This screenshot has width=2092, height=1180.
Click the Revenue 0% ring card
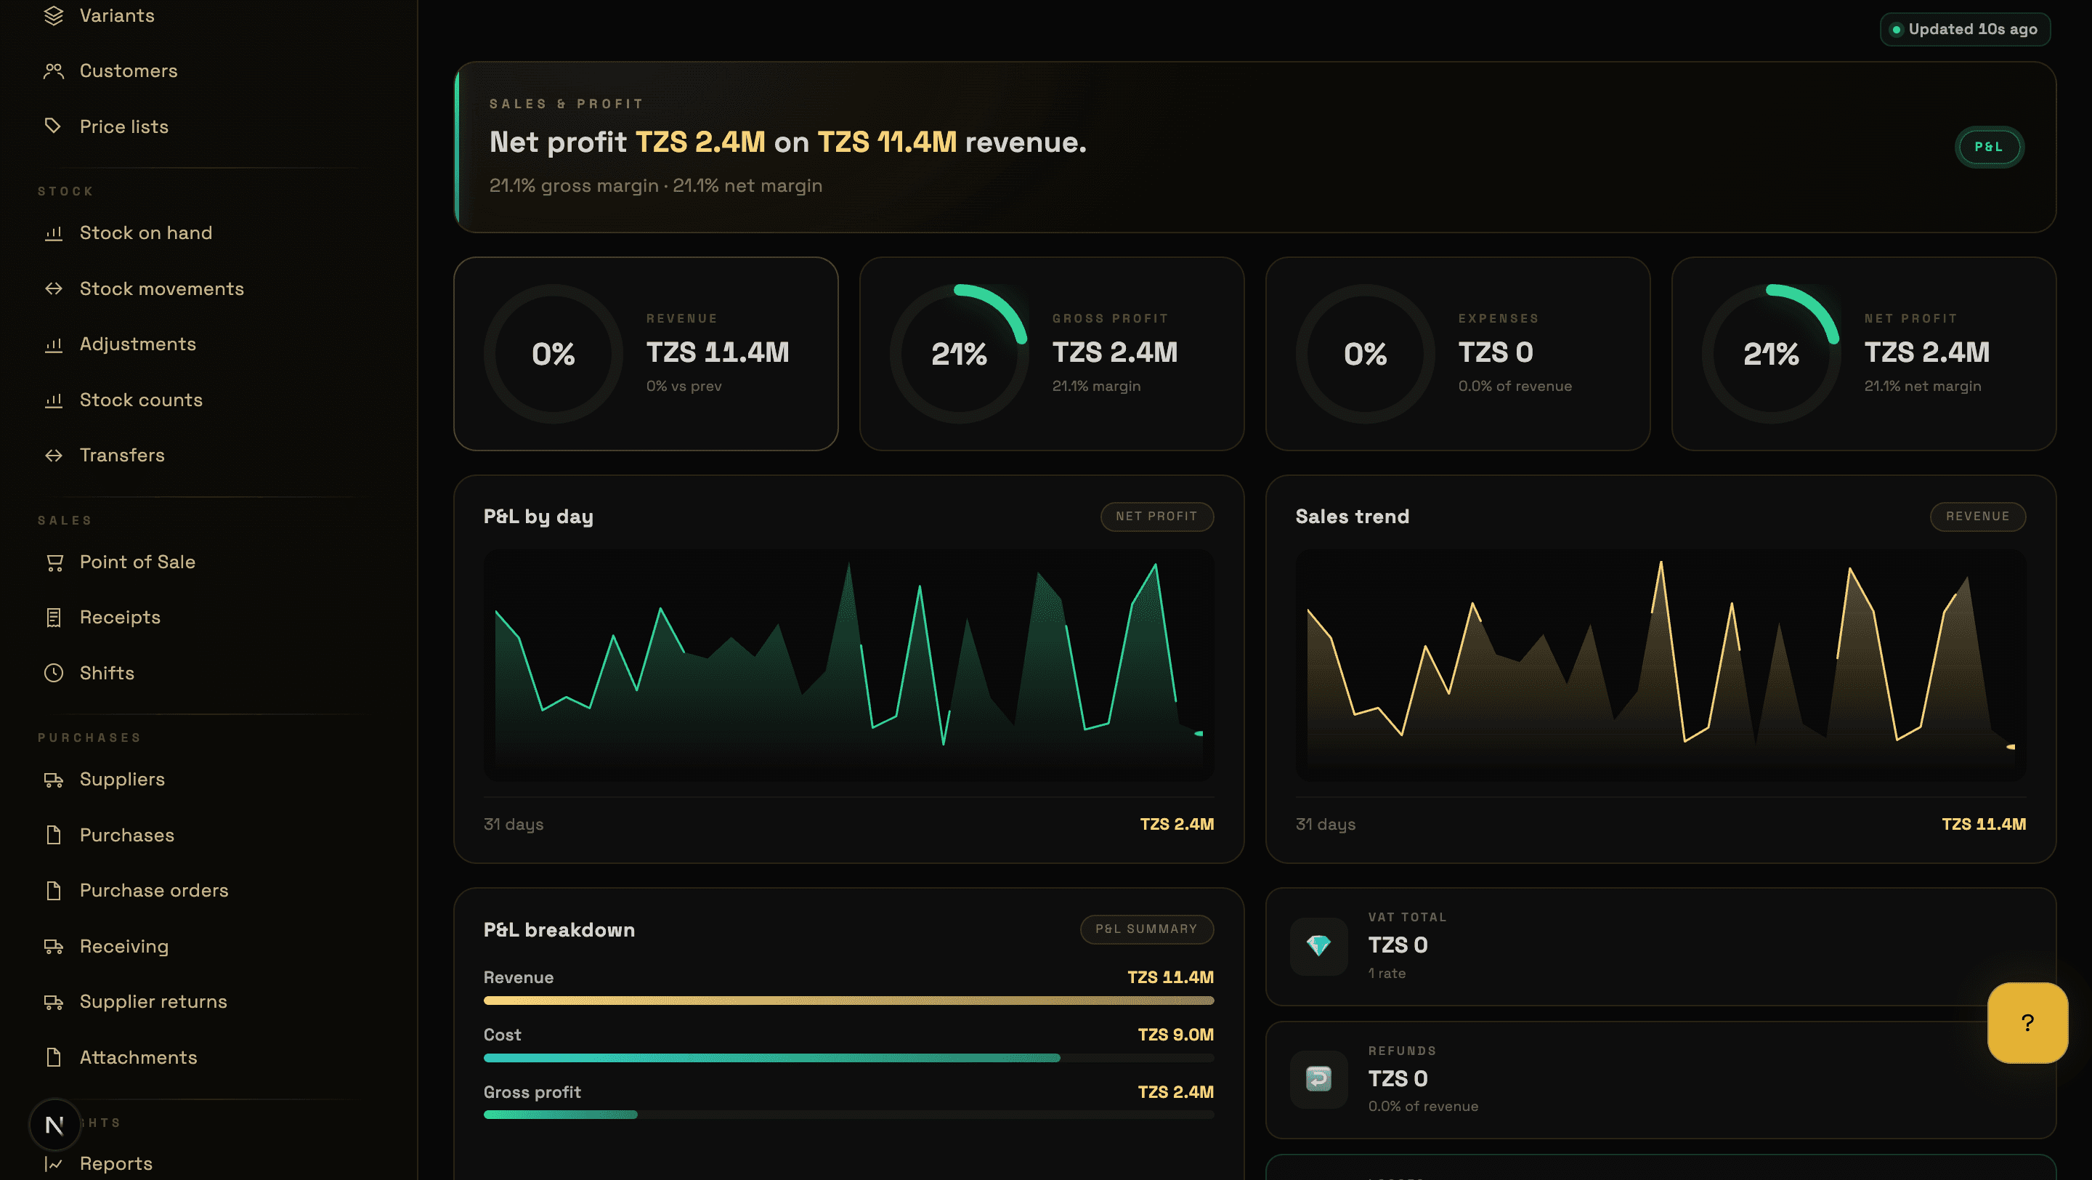tap(646, 354)
